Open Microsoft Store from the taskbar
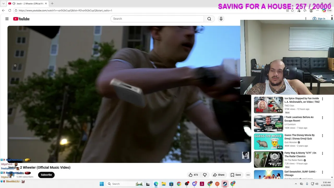The image size is (334, 188). 171,184
